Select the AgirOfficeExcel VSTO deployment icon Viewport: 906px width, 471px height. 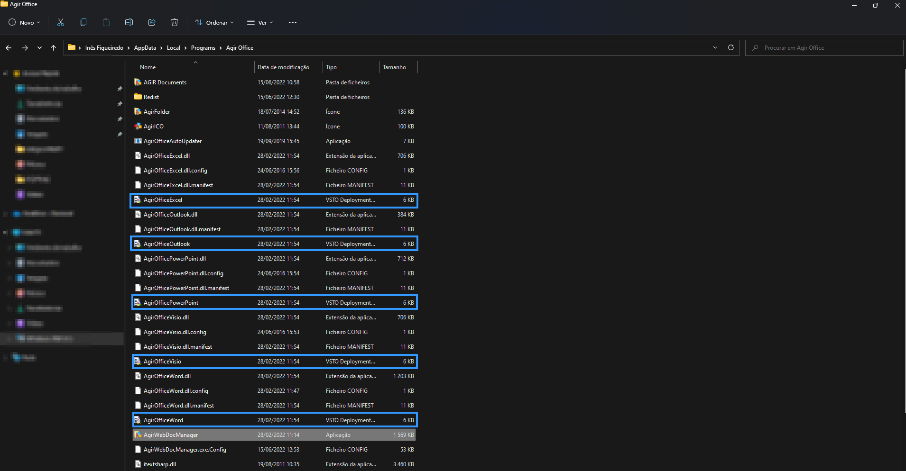tap(138, 200)
